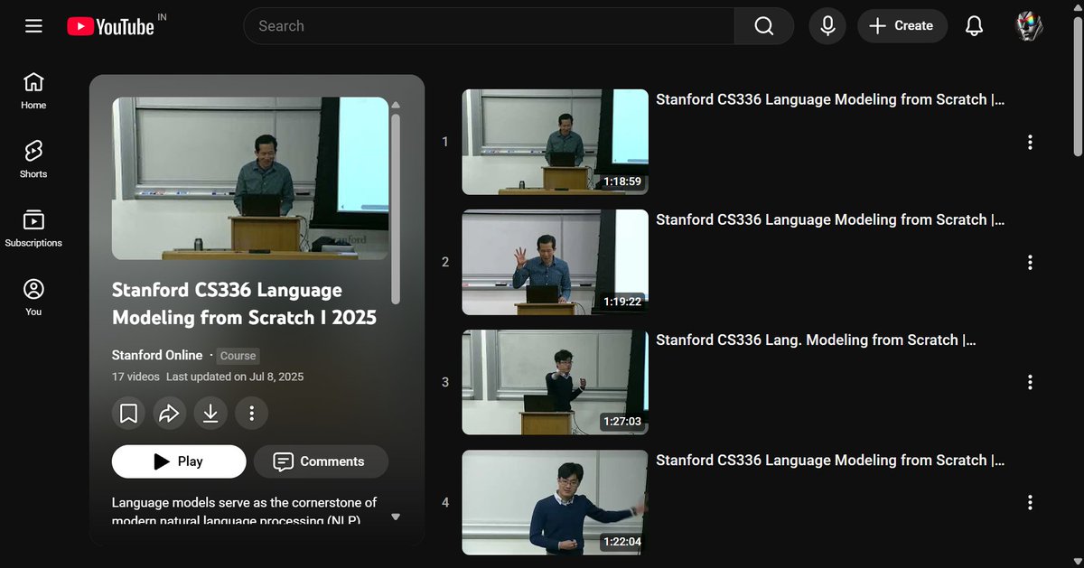This screenshot has height=568, width=1084.
Task: Open the playlist cover thumbnail
Action: point(250,178)
